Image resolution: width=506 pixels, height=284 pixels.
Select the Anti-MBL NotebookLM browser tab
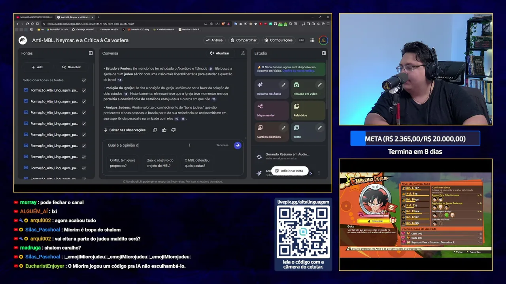75,17
